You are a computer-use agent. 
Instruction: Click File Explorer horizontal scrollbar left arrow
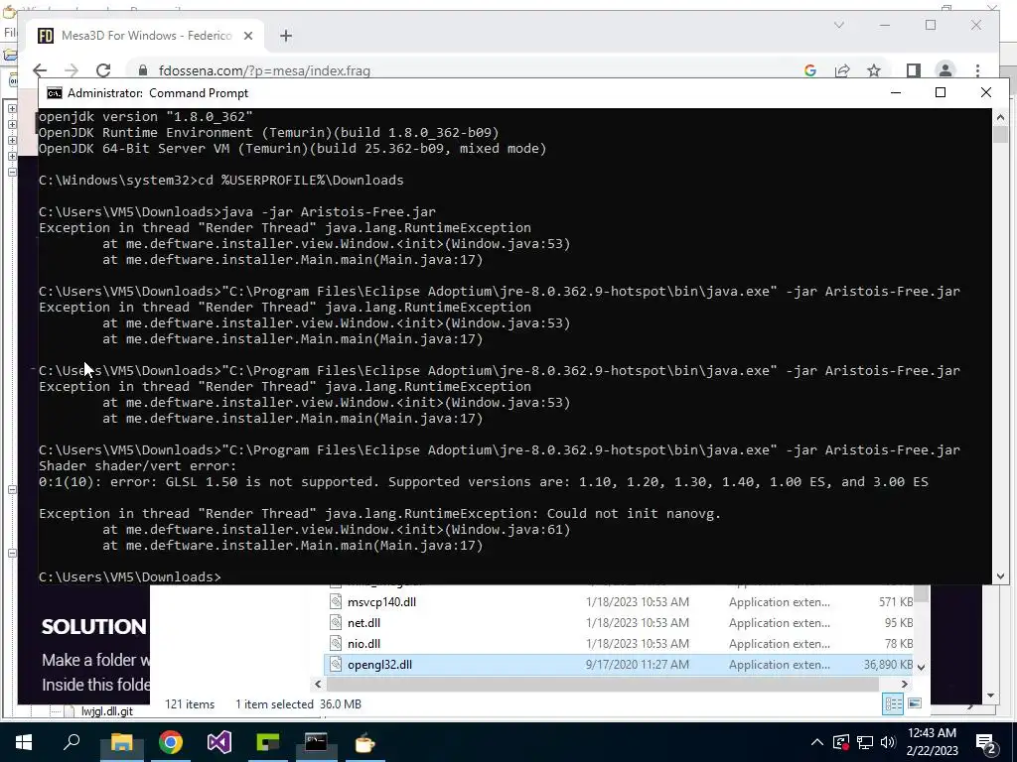pos(318,685)
